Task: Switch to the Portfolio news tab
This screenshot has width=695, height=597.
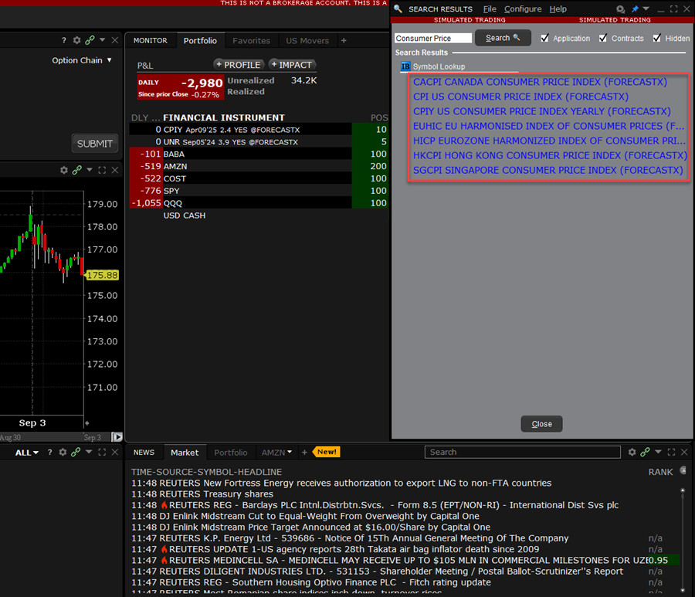Action: [x=230, y=453]
